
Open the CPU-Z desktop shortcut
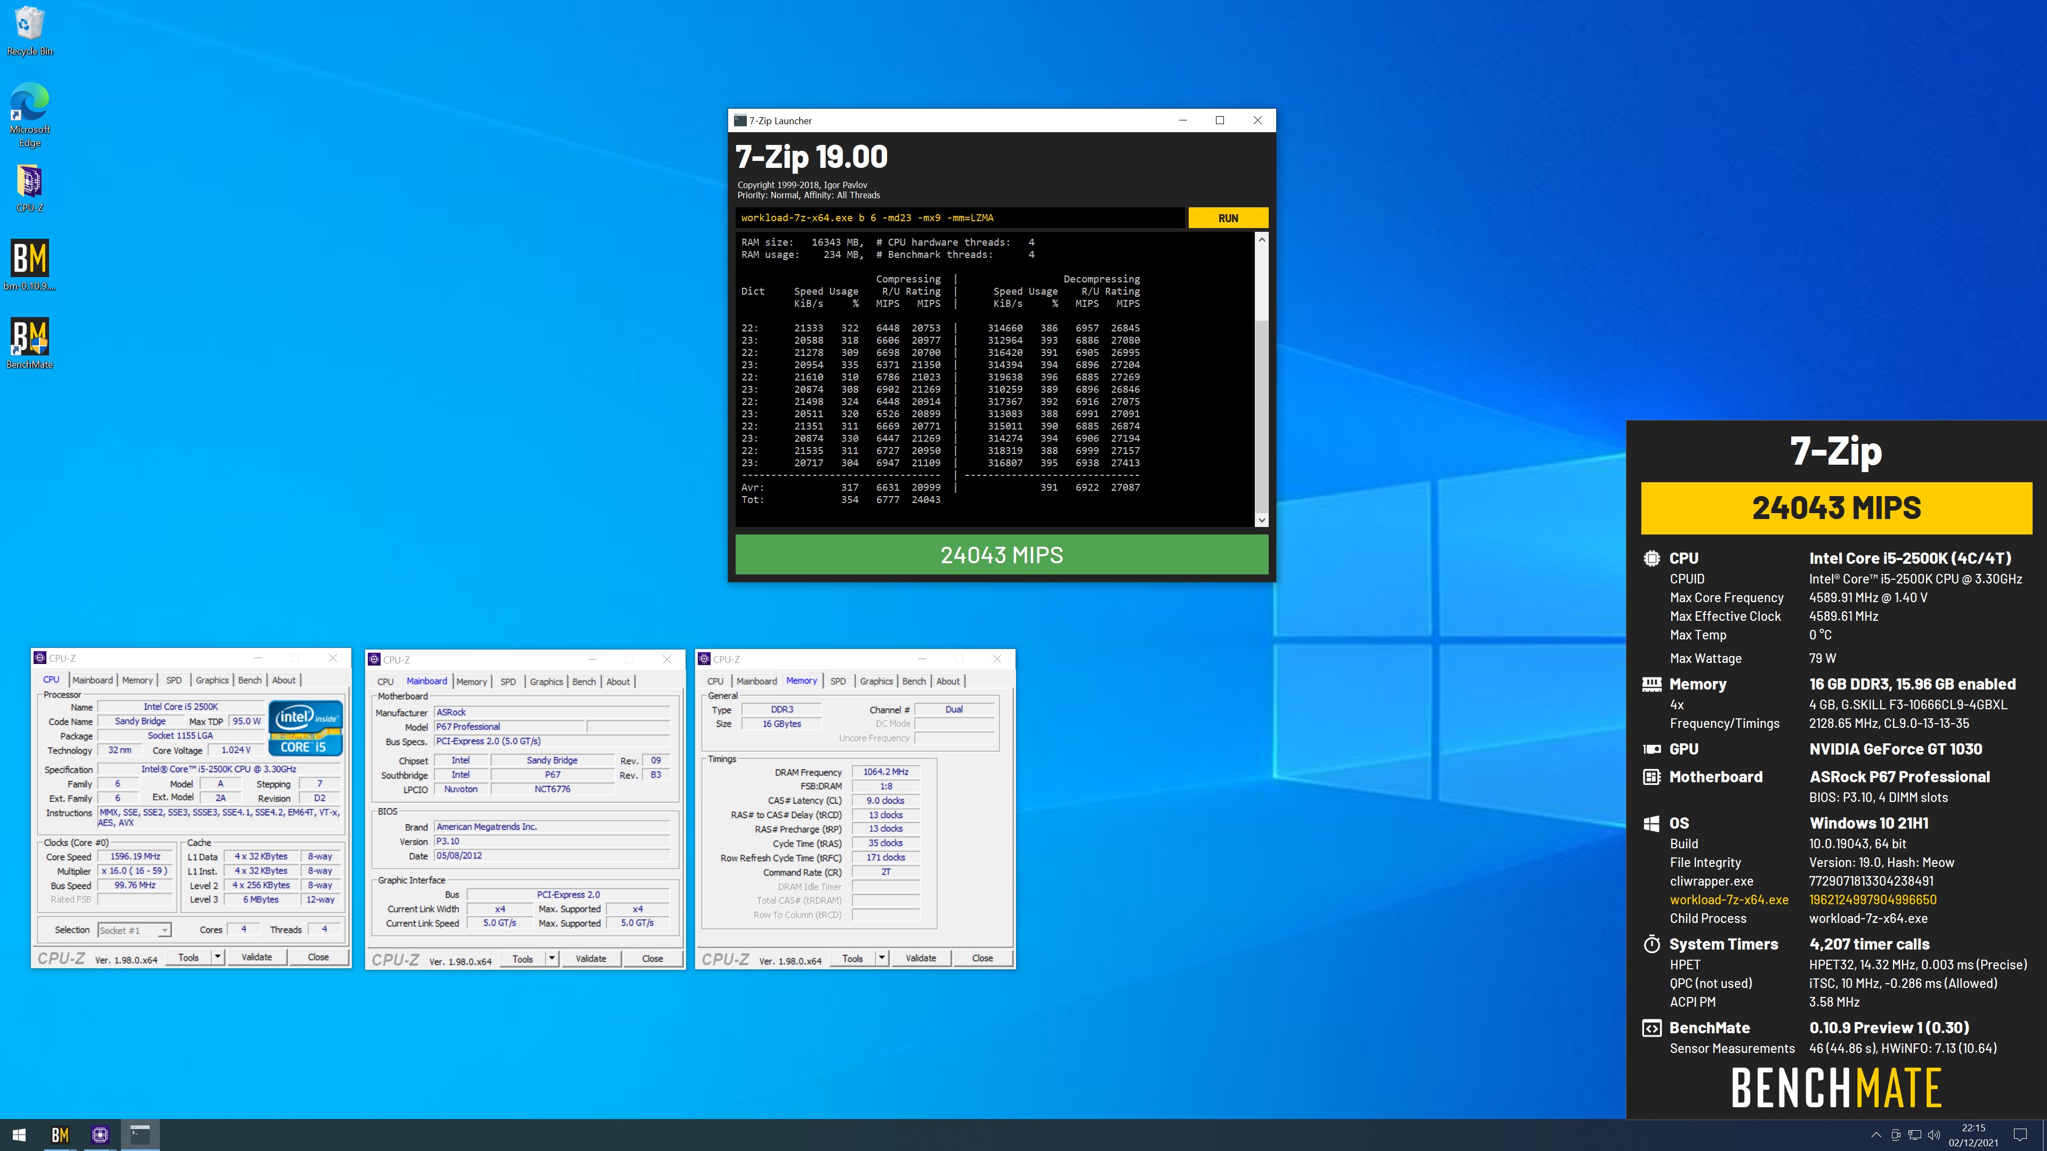tap(29, 188)
